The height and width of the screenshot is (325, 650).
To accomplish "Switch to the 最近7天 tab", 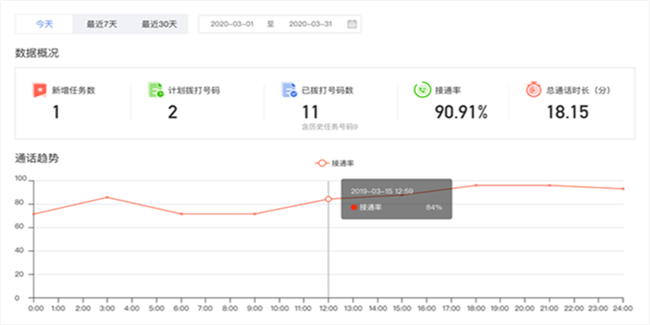I will pyautogui.click(x=102, y=24).
